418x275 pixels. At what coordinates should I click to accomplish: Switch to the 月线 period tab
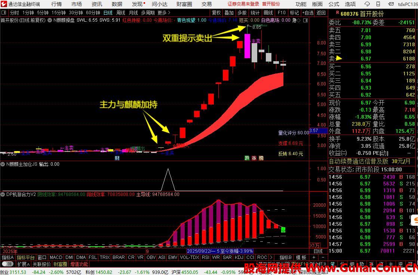coord(133,13)
